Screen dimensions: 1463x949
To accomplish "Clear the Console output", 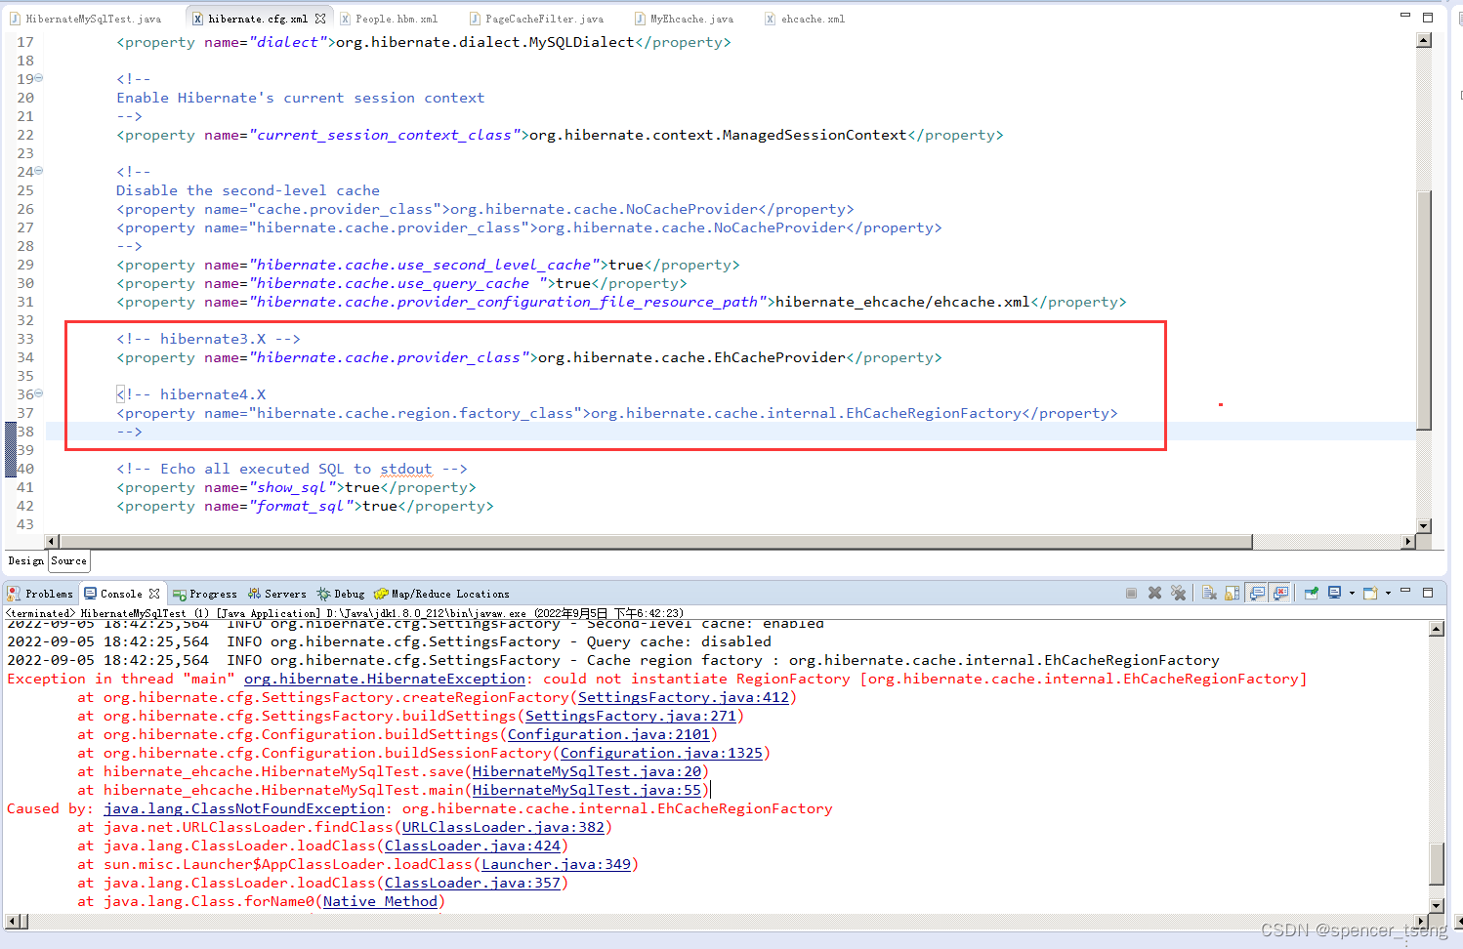I will (x=1209, y=593).
